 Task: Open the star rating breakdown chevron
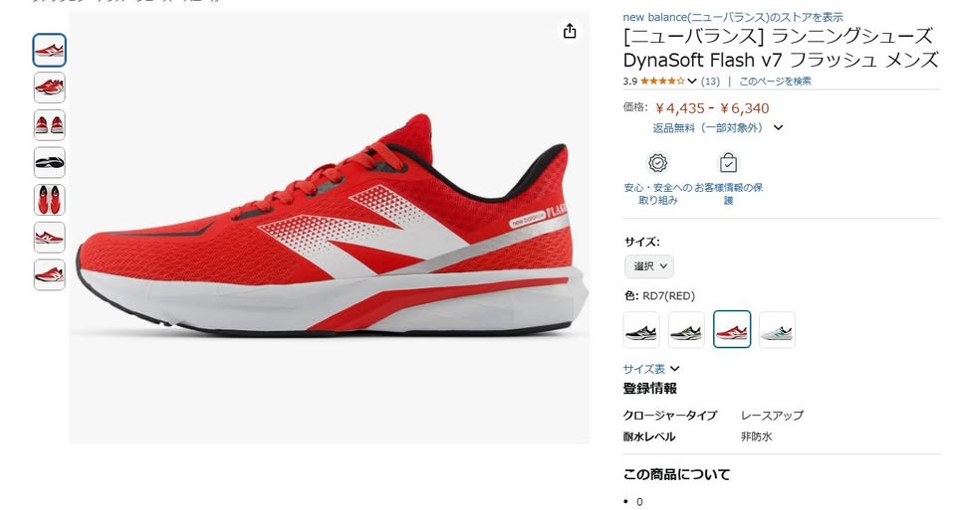pyautogui.click(x=692, y=81)
